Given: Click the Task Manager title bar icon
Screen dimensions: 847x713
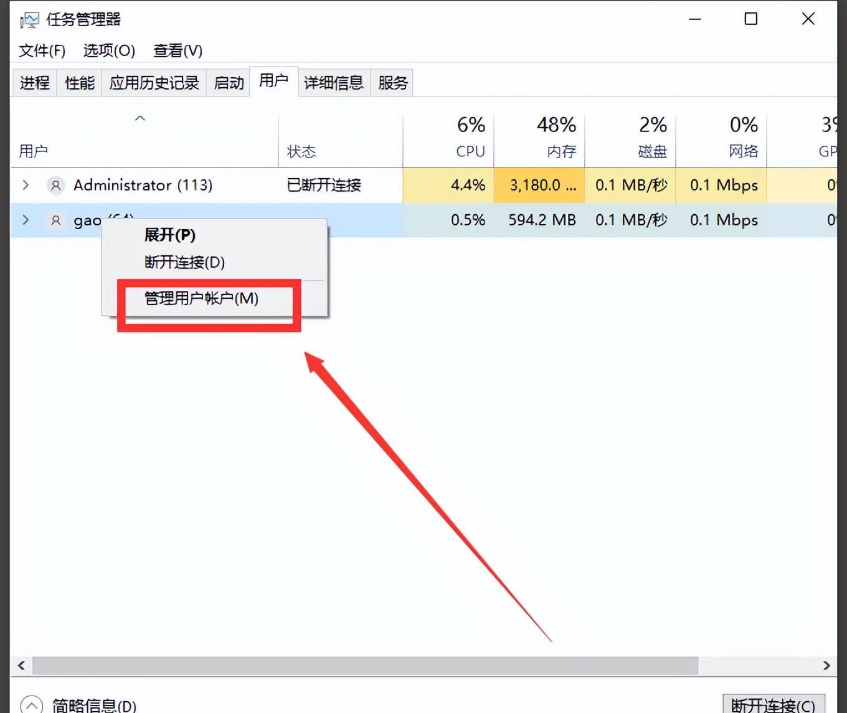Looking at the screenshot, I should tap(29, 20).
